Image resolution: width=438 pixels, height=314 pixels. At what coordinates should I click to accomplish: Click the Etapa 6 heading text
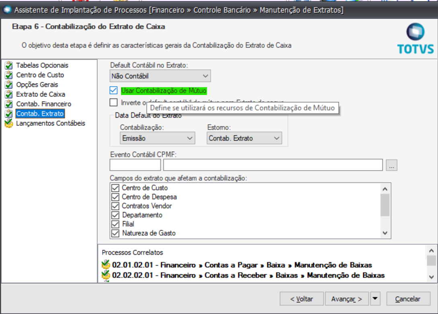(x=88, y=27)
